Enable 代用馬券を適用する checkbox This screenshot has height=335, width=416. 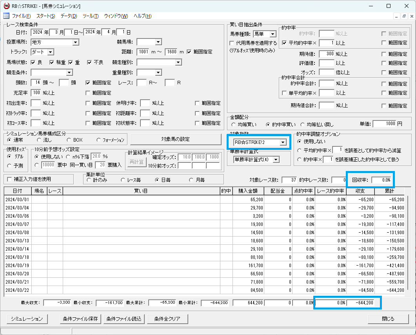coord(232,43)
